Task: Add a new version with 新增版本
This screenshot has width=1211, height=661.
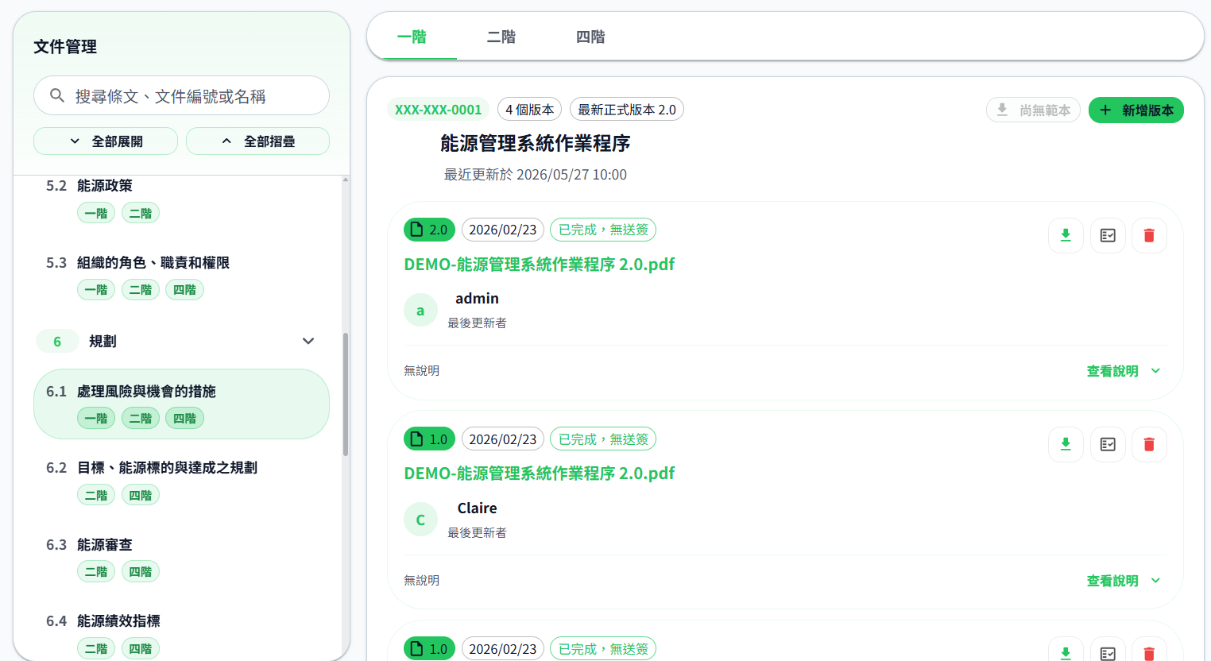Action: [x=1136, y=110]
